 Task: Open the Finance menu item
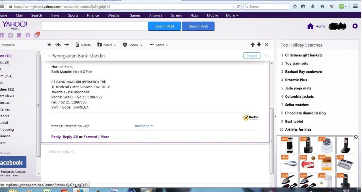tap(93, 15)
